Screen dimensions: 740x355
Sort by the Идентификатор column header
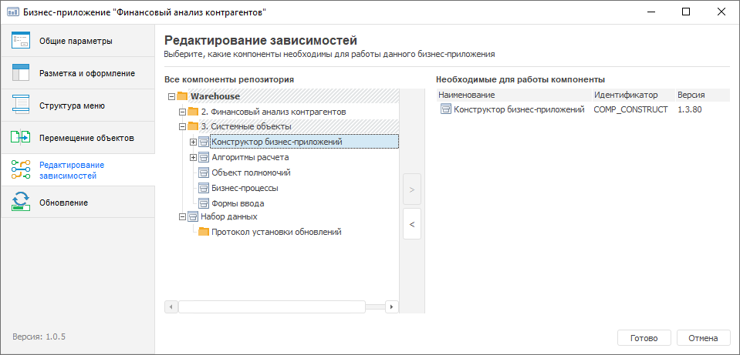click(625, 95)
